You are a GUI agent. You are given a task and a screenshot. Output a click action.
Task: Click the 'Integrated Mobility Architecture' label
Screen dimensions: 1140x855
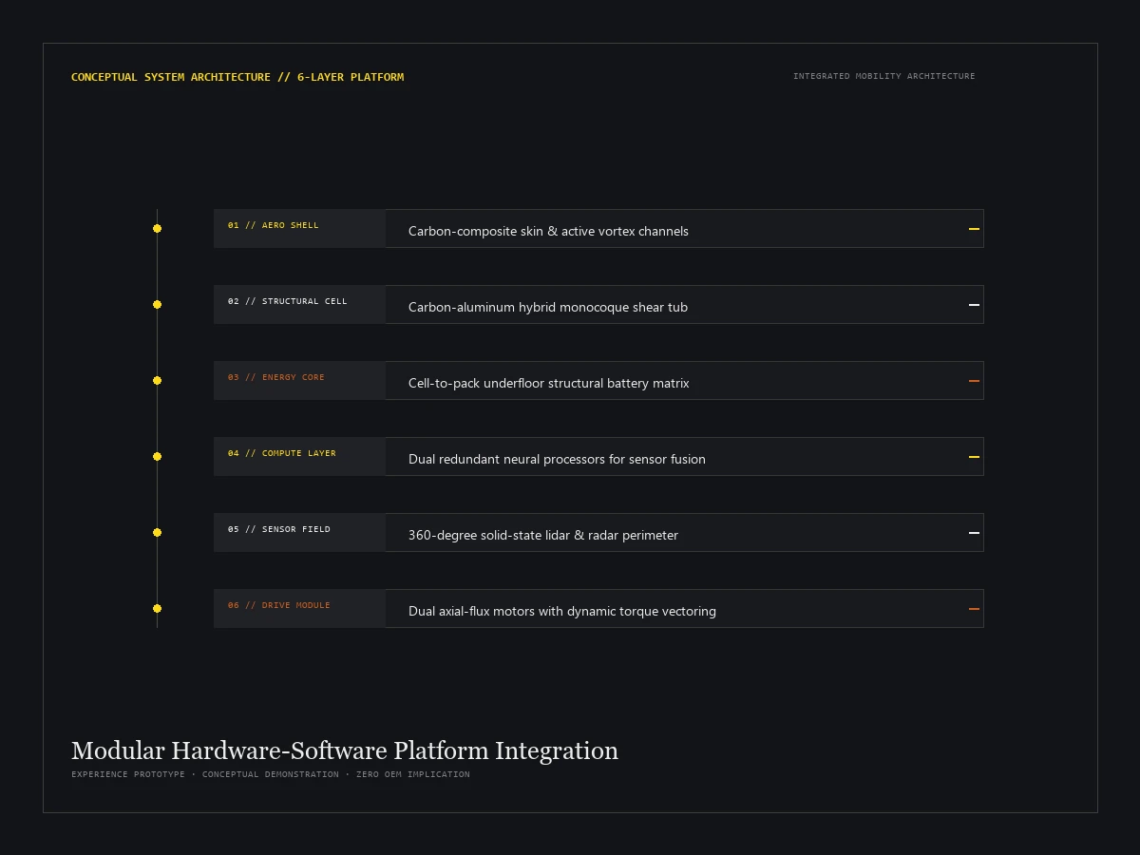click(884, 76)
